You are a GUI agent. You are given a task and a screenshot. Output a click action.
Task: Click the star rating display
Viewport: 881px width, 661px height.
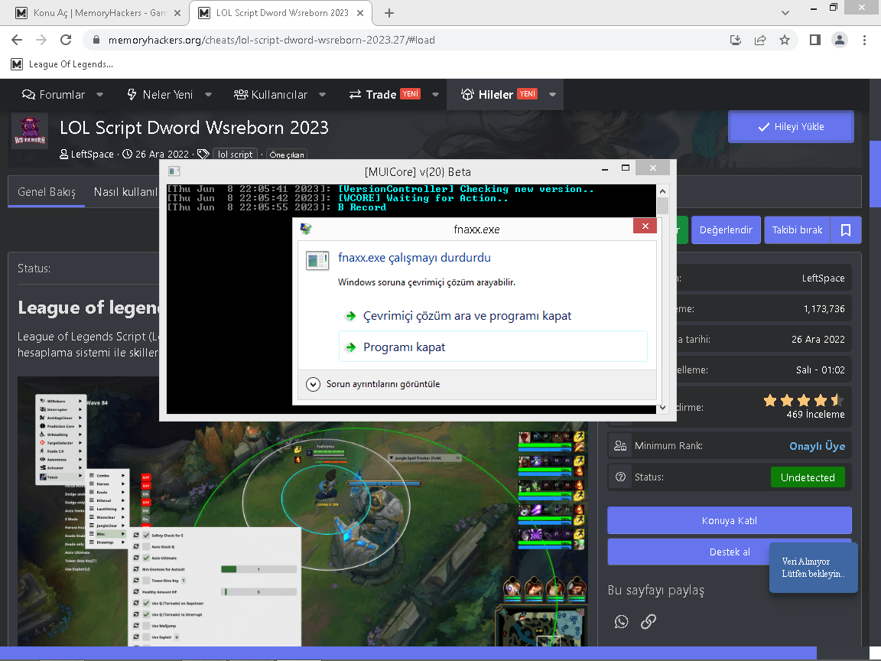[x=804, y=400]
